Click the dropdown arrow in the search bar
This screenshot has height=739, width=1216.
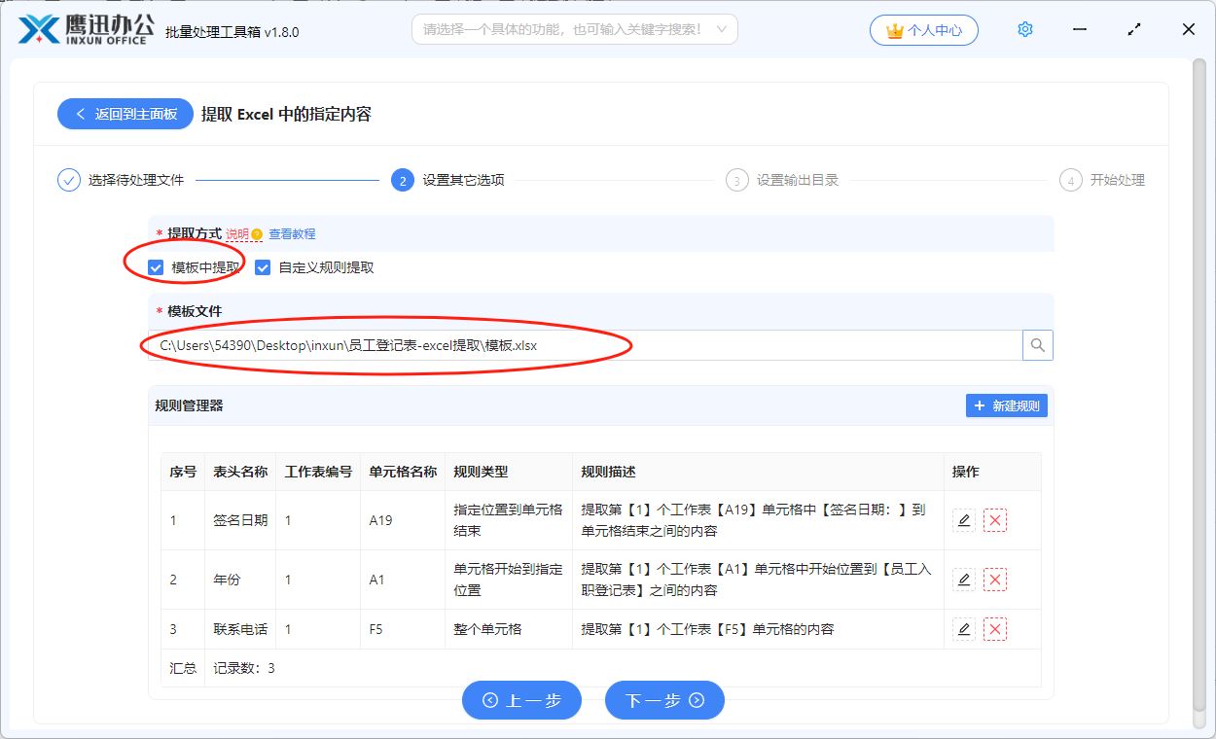tap(721, 29)
